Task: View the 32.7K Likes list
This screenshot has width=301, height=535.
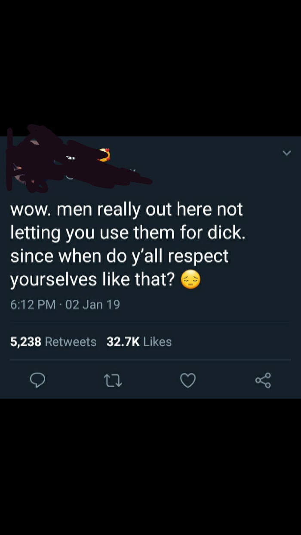Action: click(139, 342)
